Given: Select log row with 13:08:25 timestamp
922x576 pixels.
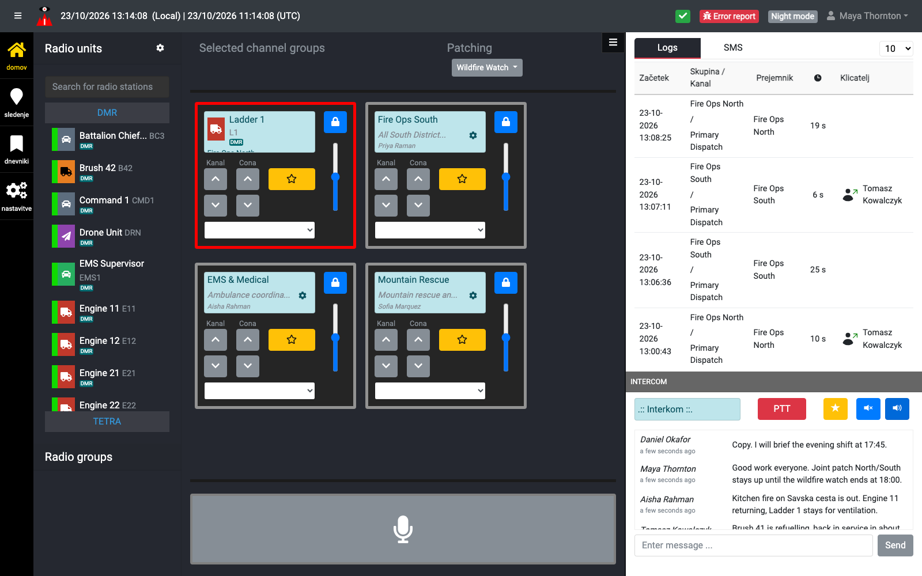Looking at the screenshot, I should point(774,126).
